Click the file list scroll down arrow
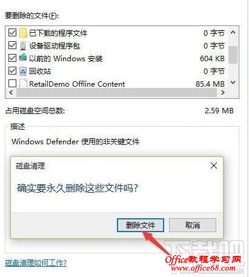 [233, 82]
